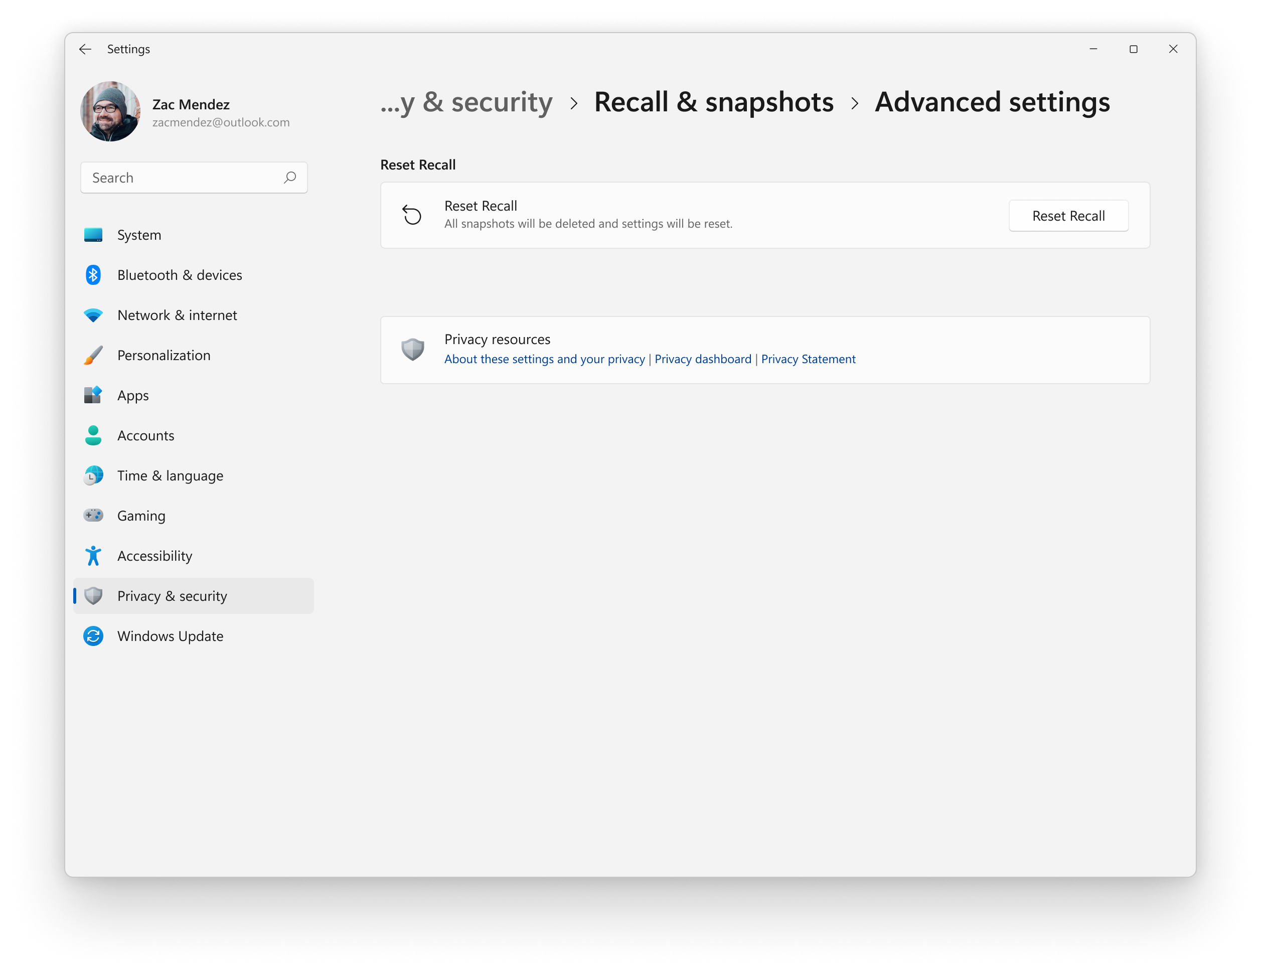Click the Windows Update sync icon
1261x974 pixels.
click(x=93, y=635)
